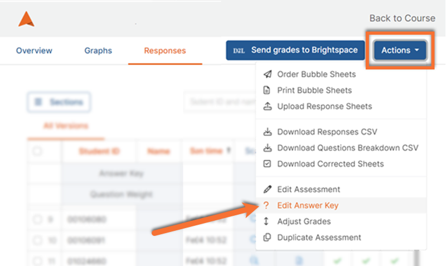Switch to the Graphs tab
The height and width of the screenshot is (266, 446).
point(98,51)
